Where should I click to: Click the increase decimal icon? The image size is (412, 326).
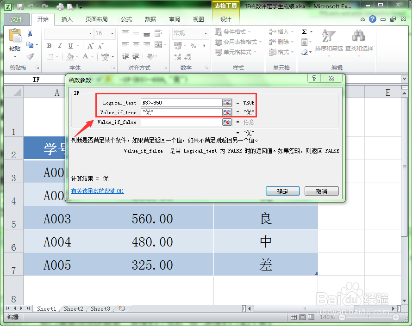[x=178, y=56]
